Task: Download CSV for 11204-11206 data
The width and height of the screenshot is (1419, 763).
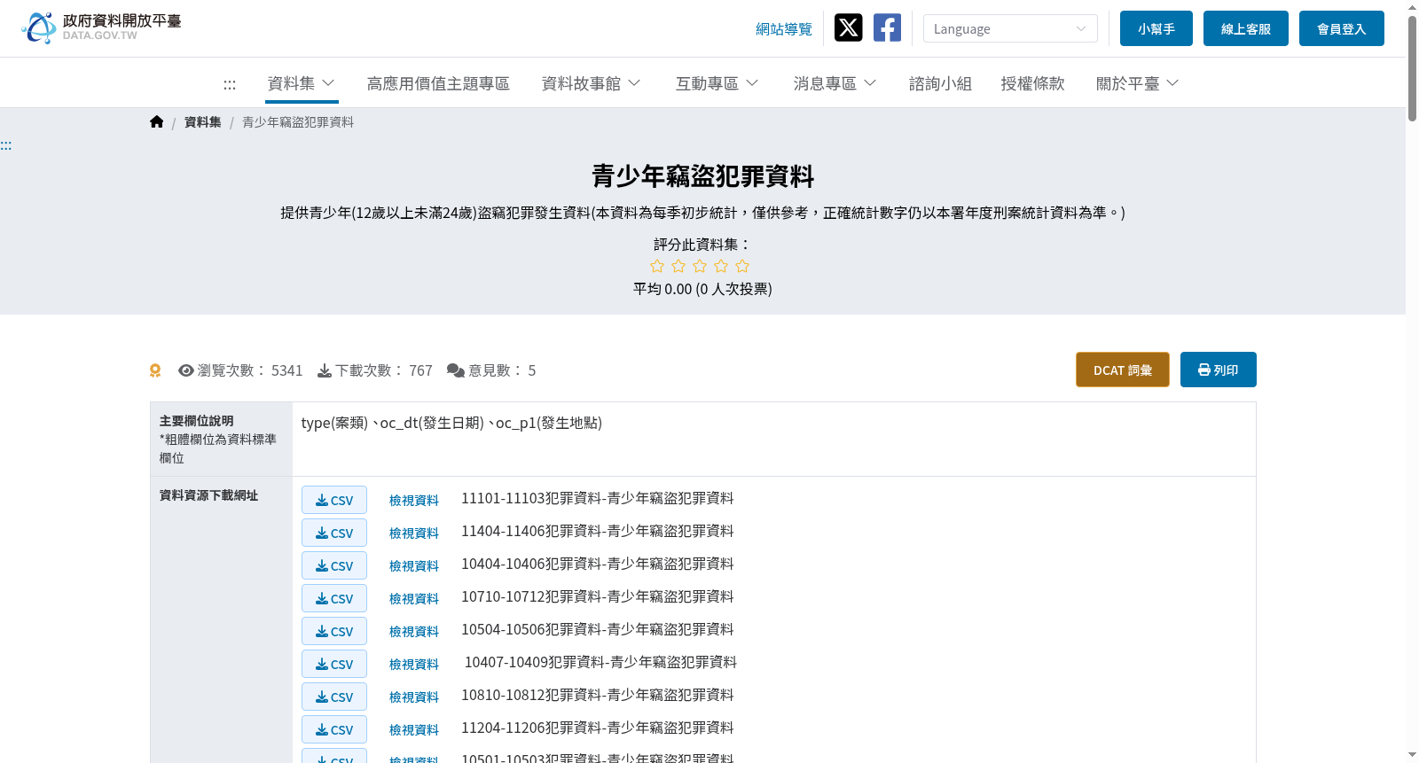Action: (x=334, y=729)
